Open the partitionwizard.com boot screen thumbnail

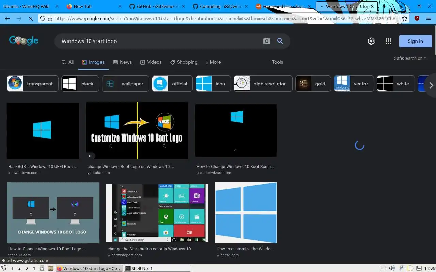coord(236,130)
